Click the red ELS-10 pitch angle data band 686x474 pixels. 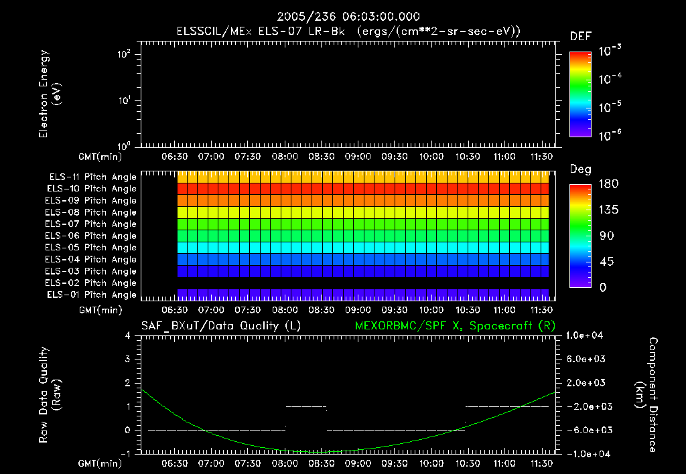tap(362, 189)
